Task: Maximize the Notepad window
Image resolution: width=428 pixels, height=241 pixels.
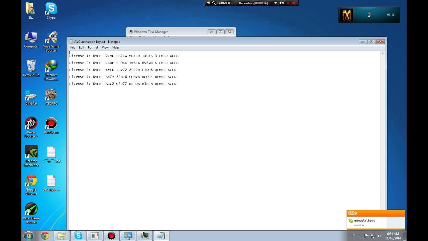Action: tap(371, 42)
